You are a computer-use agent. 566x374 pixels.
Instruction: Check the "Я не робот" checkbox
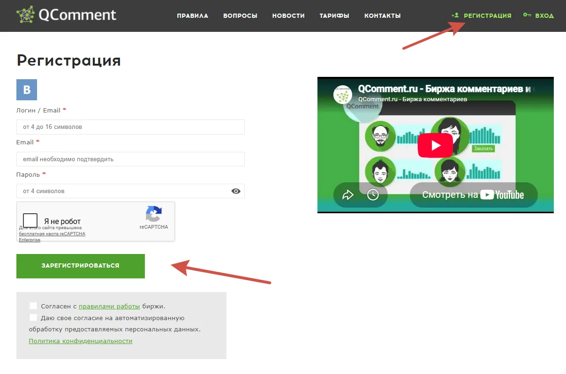coord(30,221)
